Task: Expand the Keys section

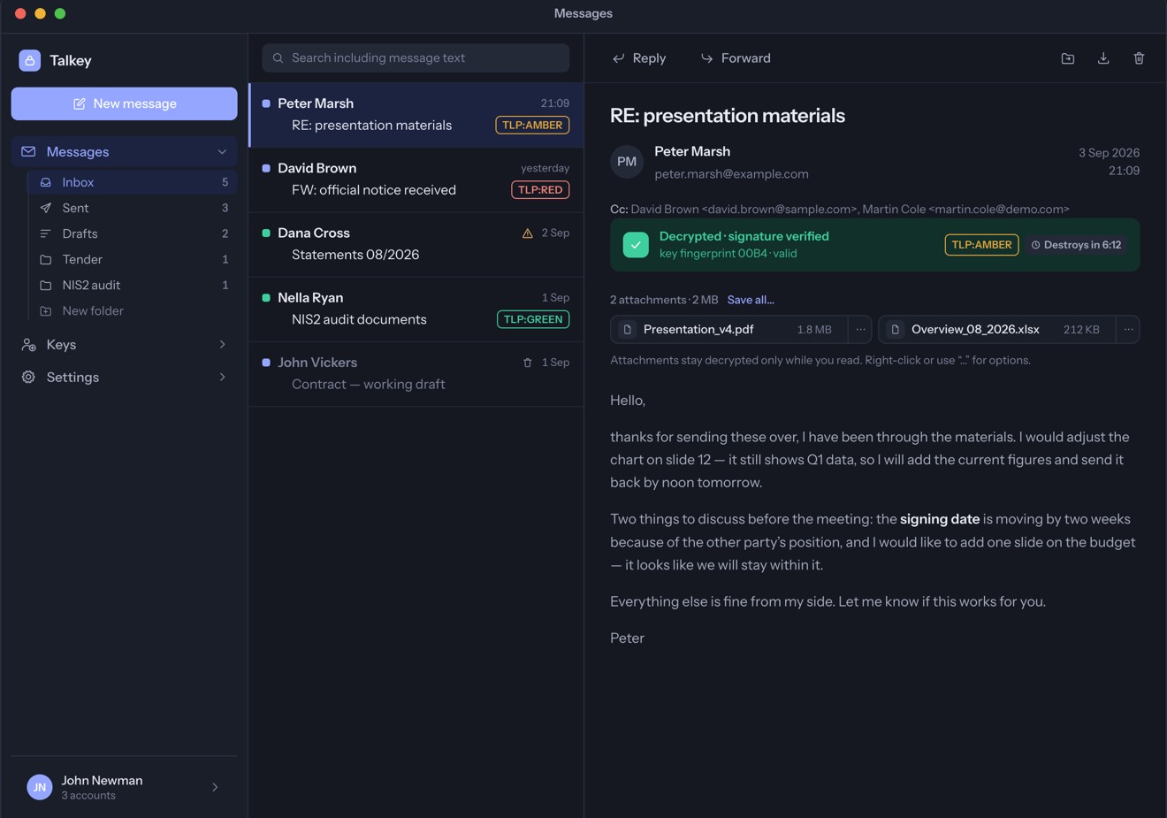Action: 124,345
